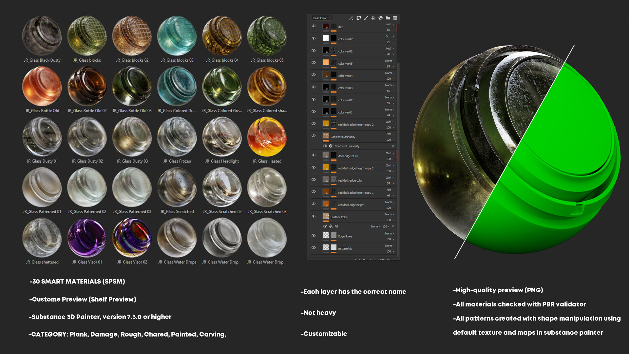The image size is (629, 354).
Task: Select the JR_Glass Visor 01 material thumbnail
Action: pos(87,239)
